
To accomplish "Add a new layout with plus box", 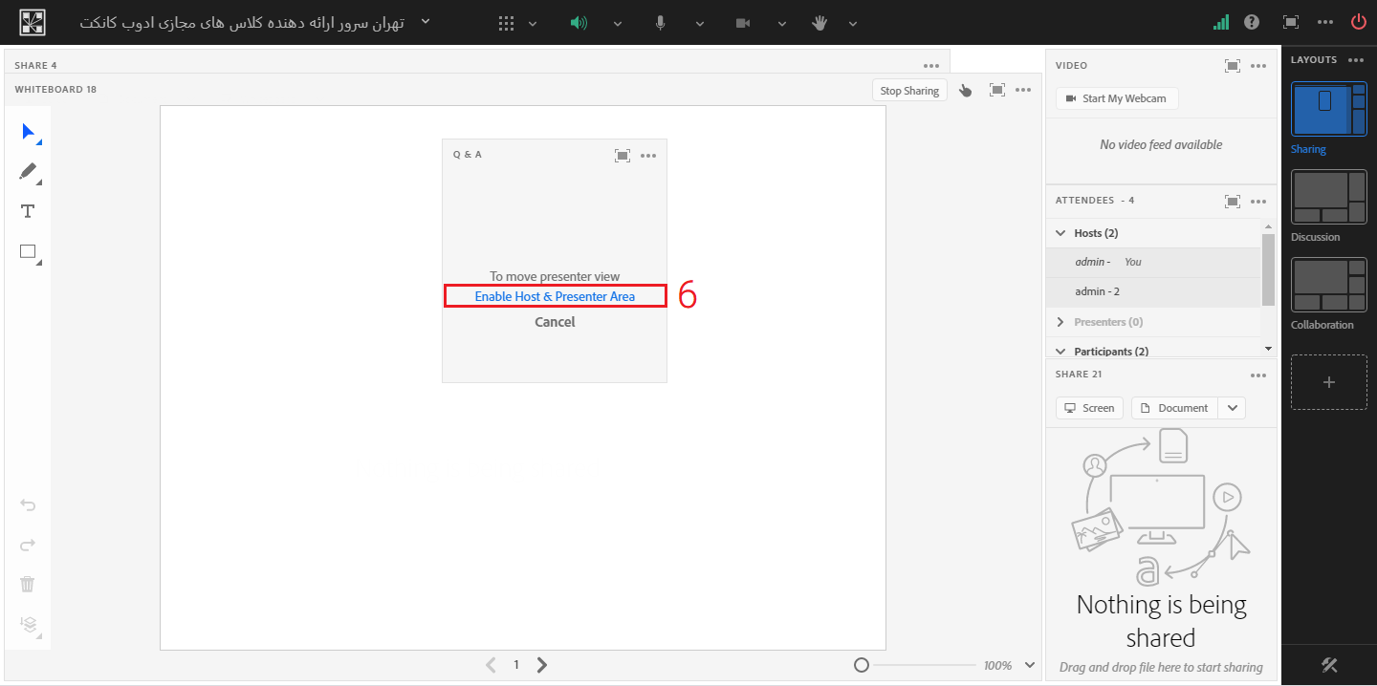I will (1328, 382).
